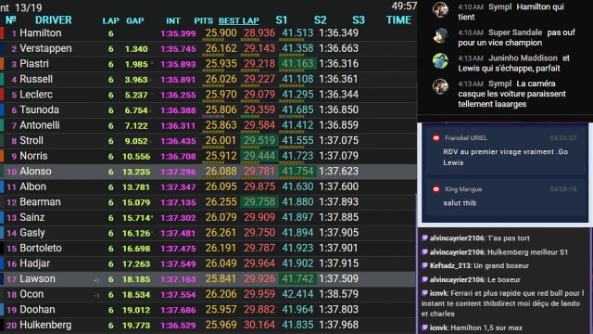The width and height of the screenshot is (593, 334).
Task: Open username Juninho Maddison in chat
Action: (523, 58)
